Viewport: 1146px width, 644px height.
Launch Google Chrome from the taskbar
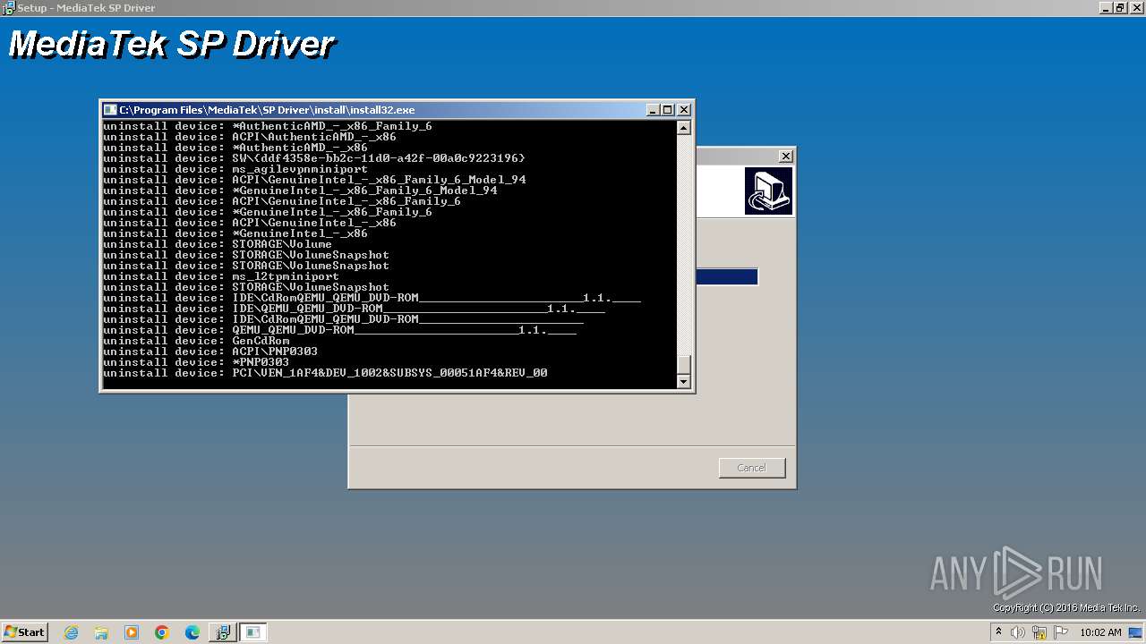[x=162, y=632]
